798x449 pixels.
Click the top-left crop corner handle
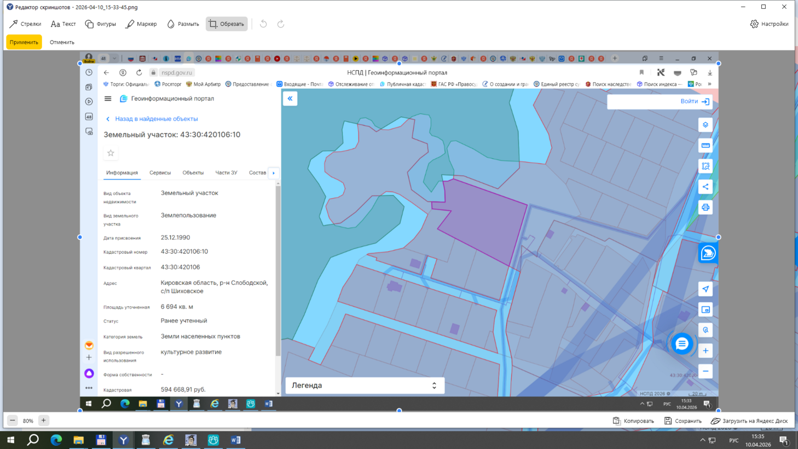pos(80,64)
